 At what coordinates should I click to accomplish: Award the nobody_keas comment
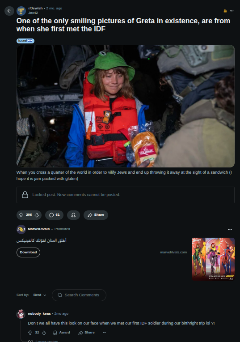tap(61, 333)
